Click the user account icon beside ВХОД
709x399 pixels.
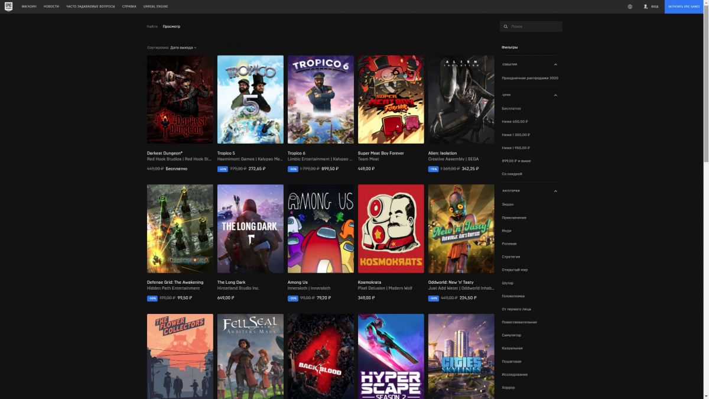(x=645, y=7)
